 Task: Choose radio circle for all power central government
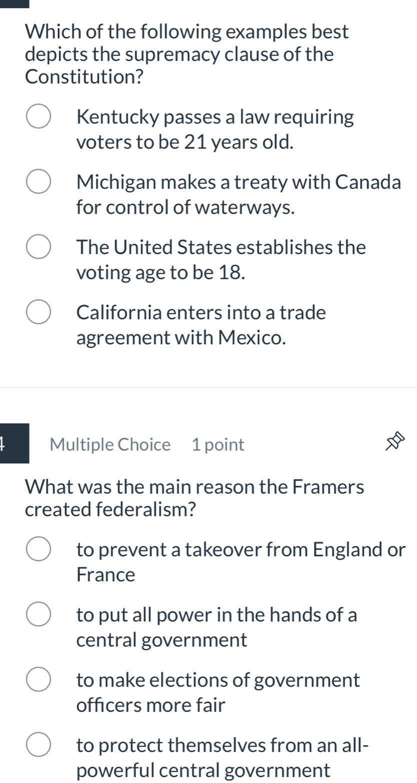coord(38,615)
